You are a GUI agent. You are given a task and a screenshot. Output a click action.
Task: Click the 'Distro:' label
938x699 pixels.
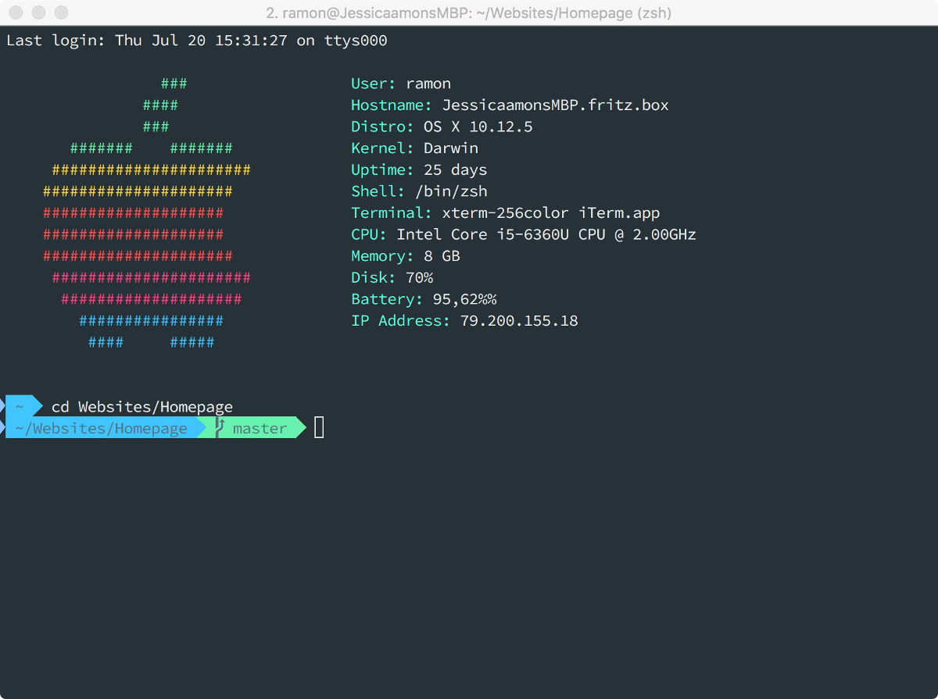tap(382, 127)
